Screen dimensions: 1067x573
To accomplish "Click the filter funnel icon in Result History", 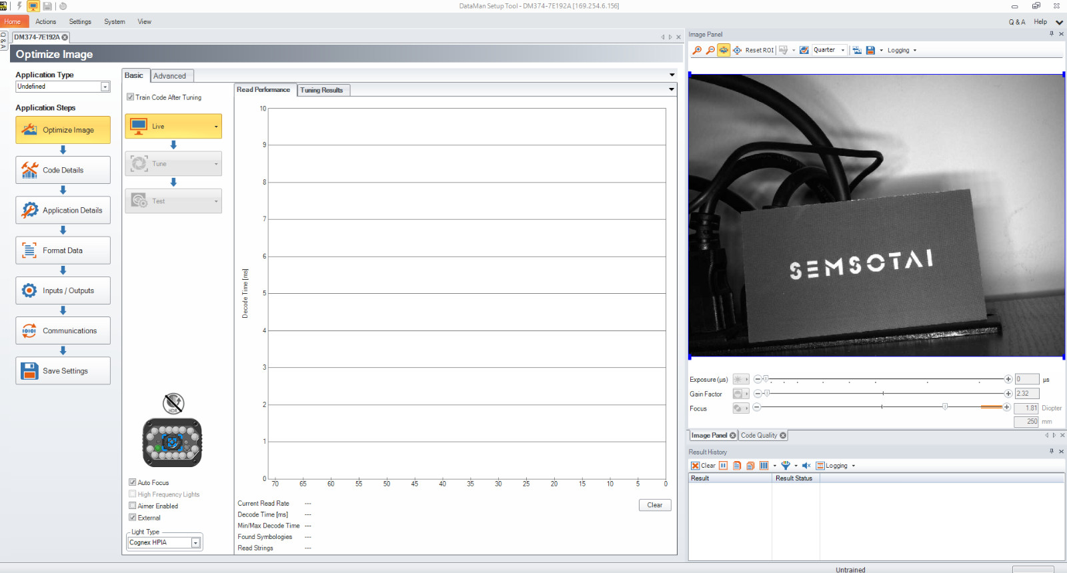I will tap(786, 466).
